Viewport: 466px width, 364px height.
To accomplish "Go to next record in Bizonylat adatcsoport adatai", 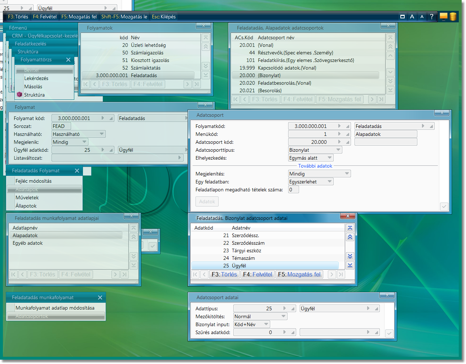I will click(x=332, y=275).
